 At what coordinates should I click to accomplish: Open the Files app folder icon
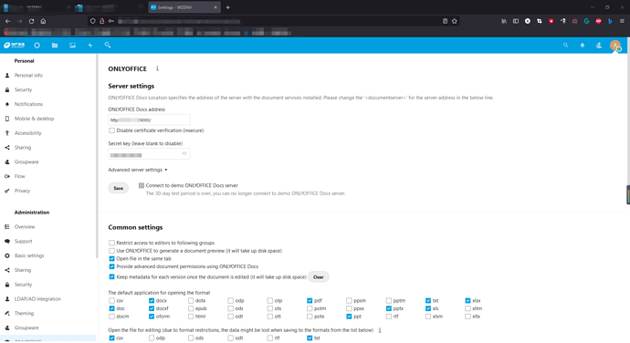coord(55,46)
